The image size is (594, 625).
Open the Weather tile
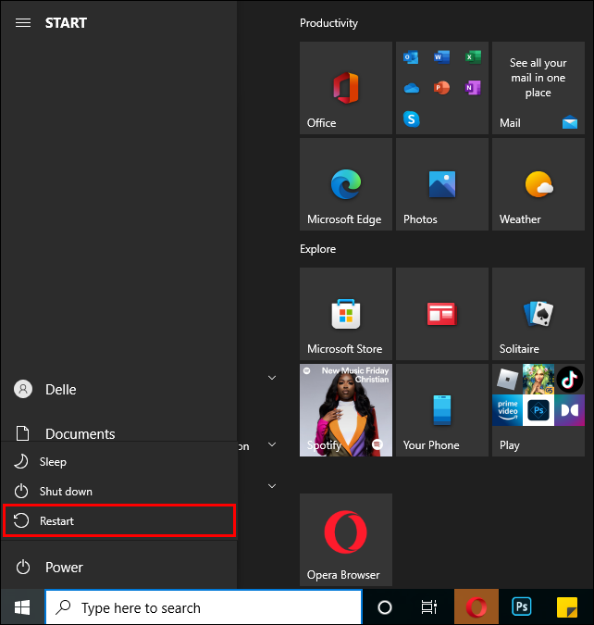point(538,184)
